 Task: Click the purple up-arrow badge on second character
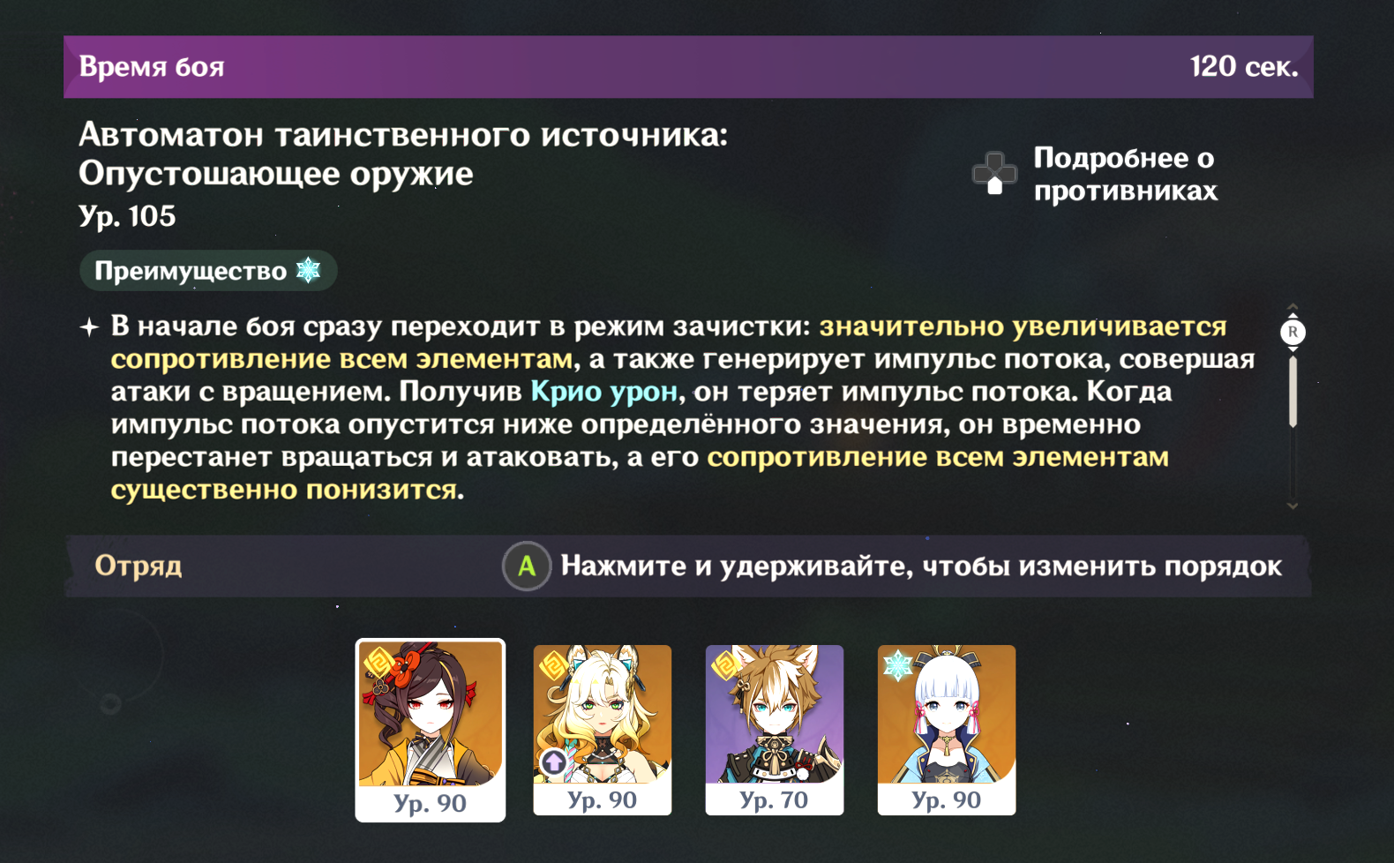[x=554, y=762]
